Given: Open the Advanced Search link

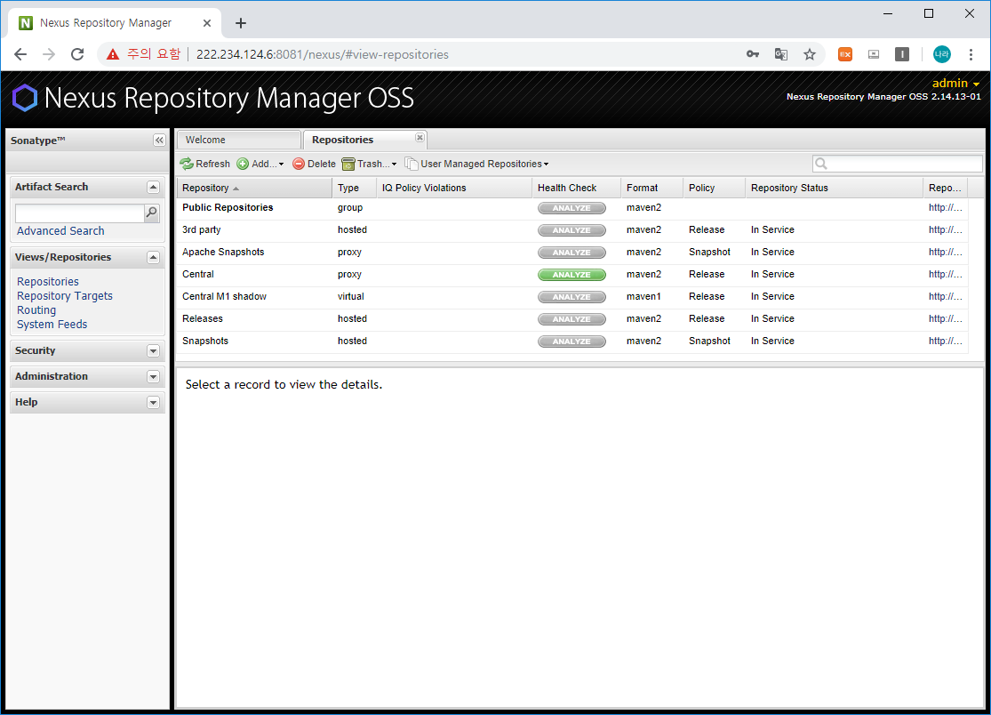Looking at the screenshot, I should [60, 230].
